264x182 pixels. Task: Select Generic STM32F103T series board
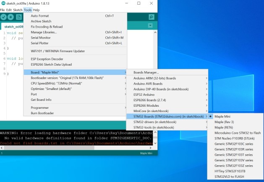[x=235, y=155]
